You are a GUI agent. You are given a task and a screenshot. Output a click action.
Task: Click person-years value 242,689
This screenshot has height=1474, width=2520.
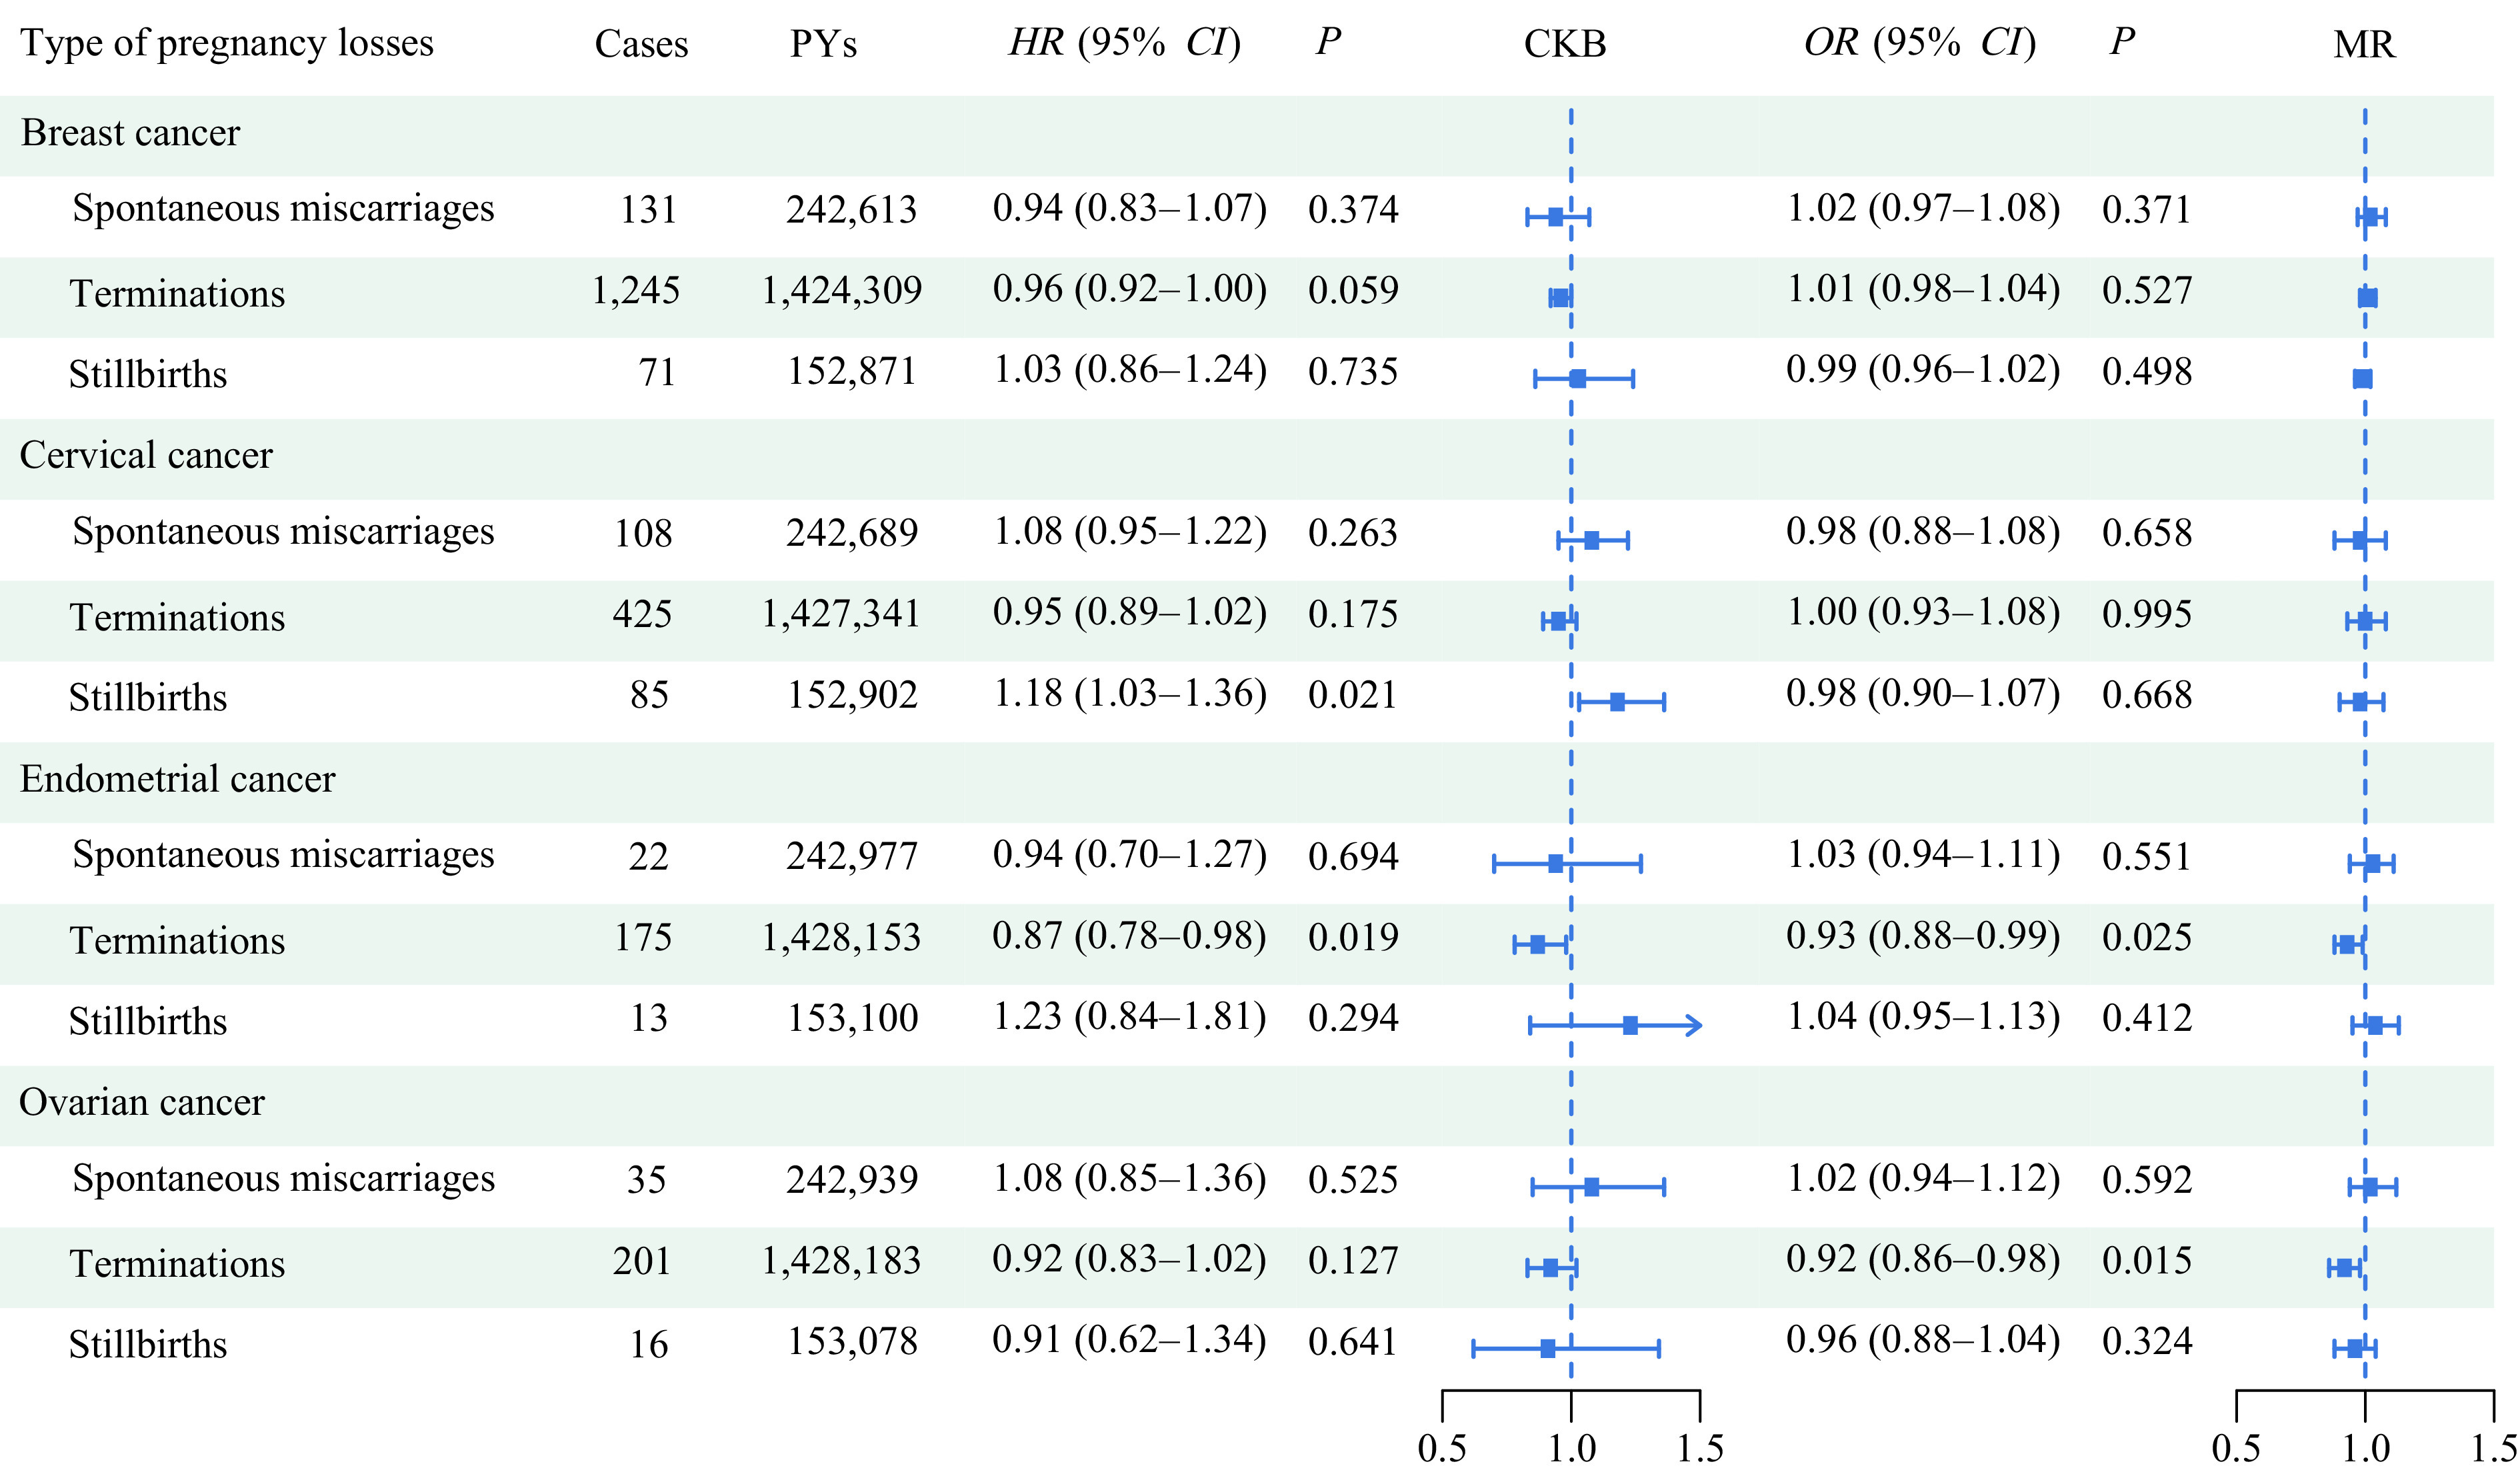click(852, 534)
